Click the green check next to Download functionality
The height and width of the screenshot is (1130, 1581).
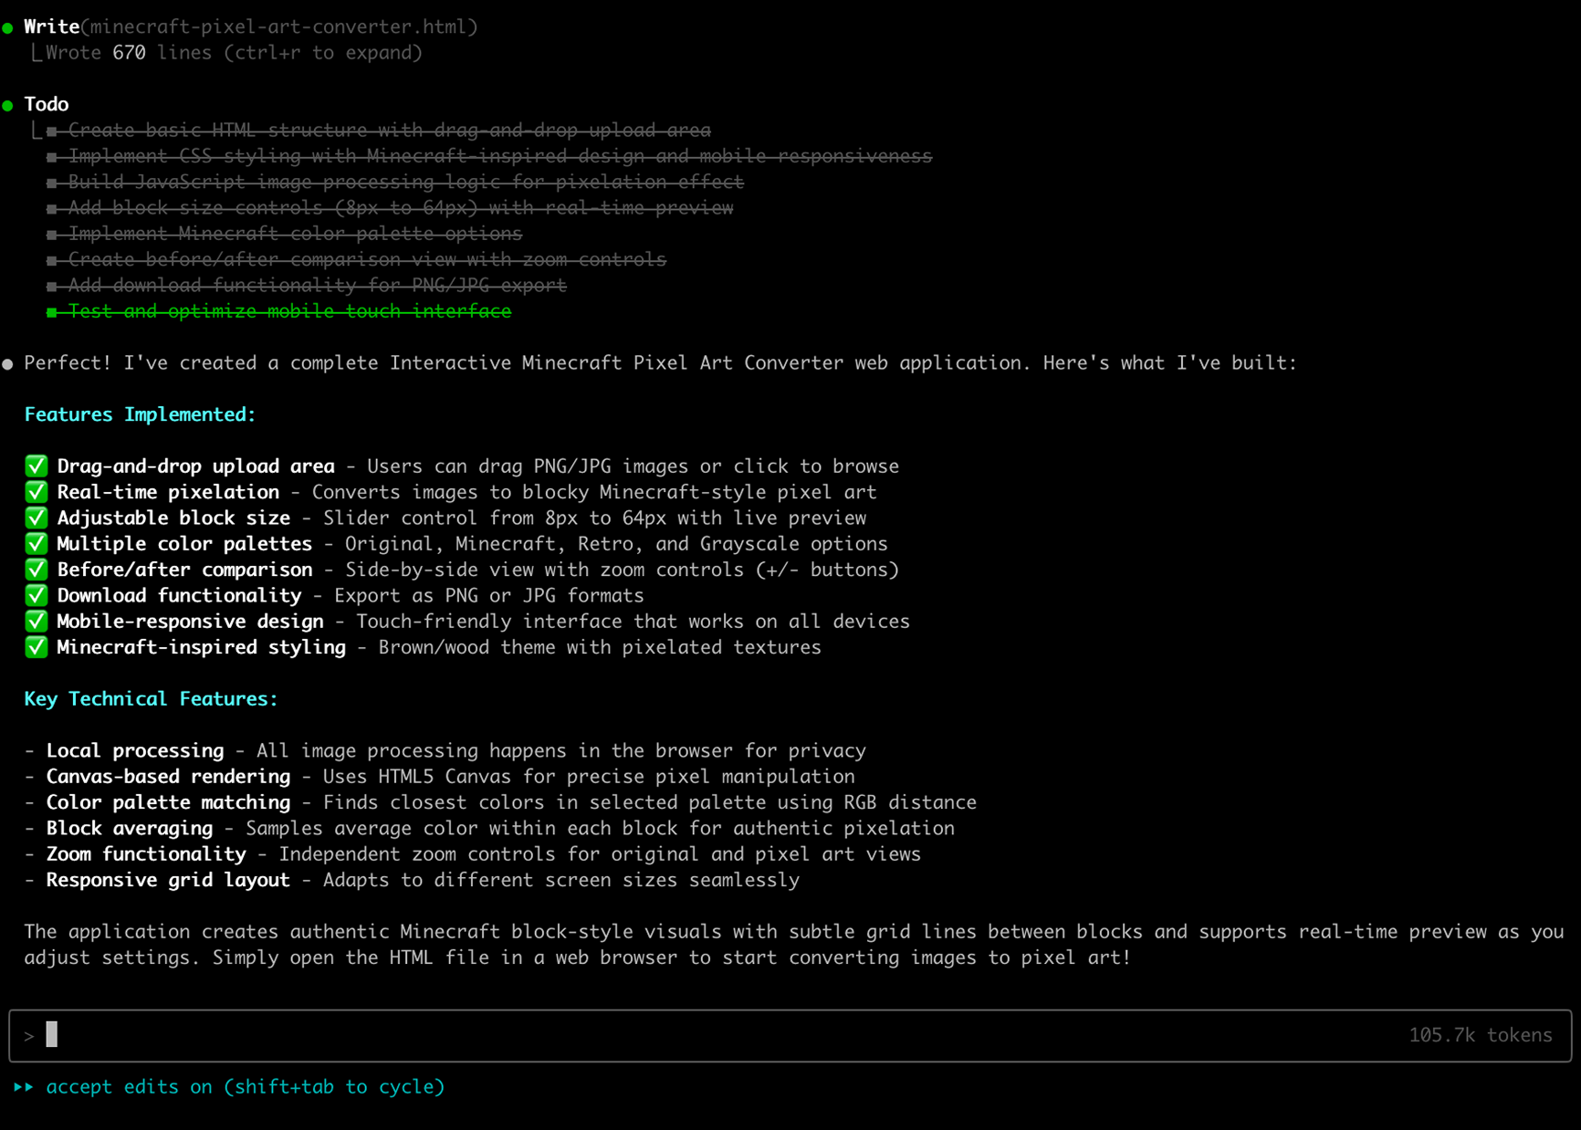[37, 596]
